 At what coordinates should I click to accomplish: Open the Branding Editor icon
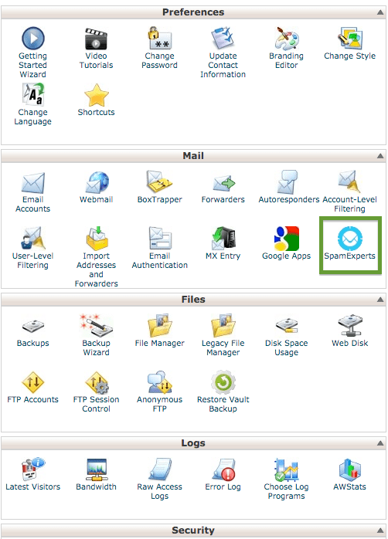coord(287,39)
